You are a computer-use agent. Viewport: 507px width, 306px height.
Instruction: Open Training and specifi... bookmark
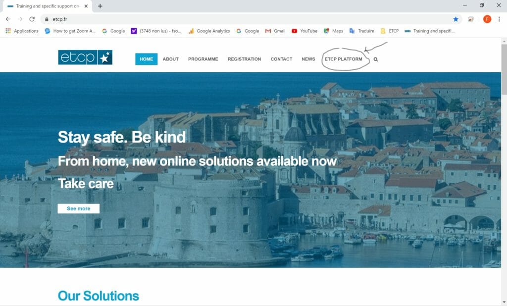[429, 31]
